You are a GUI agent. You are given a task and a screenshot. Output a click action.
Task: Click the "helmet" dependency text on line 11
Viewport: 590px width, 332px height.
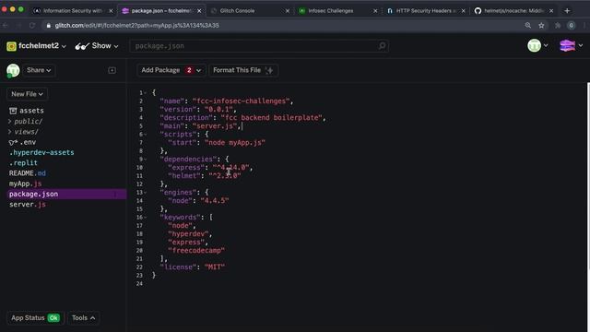point(184,176)
